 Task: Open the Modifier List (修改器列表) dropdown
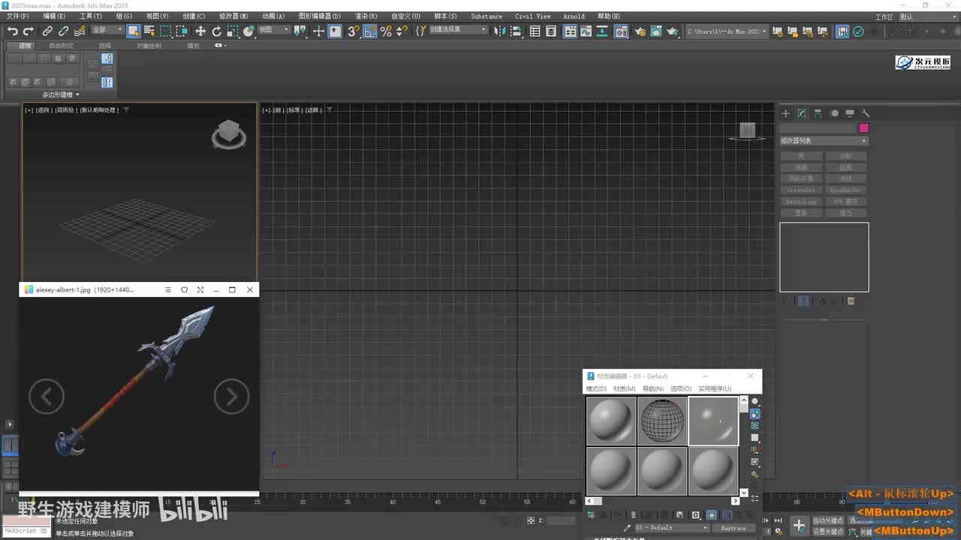click(x=824, y=141)
